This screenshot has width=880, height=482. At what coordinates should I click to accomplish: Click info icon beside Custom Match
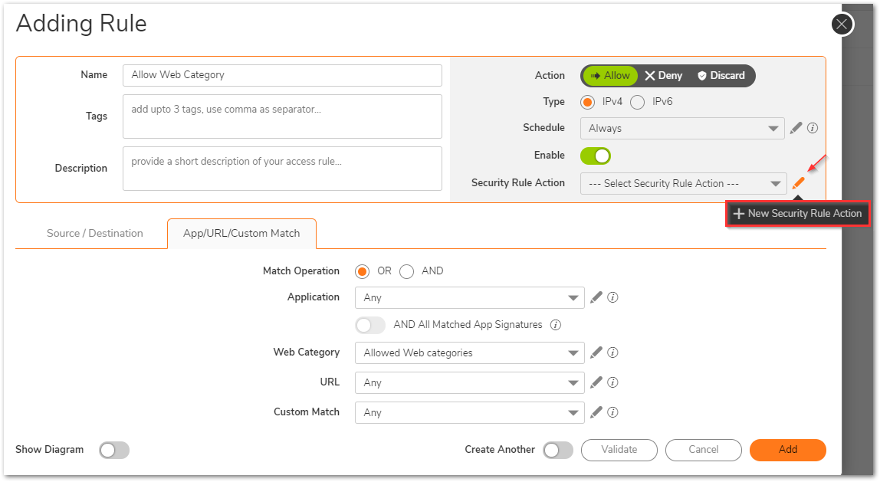coord(612,412)
